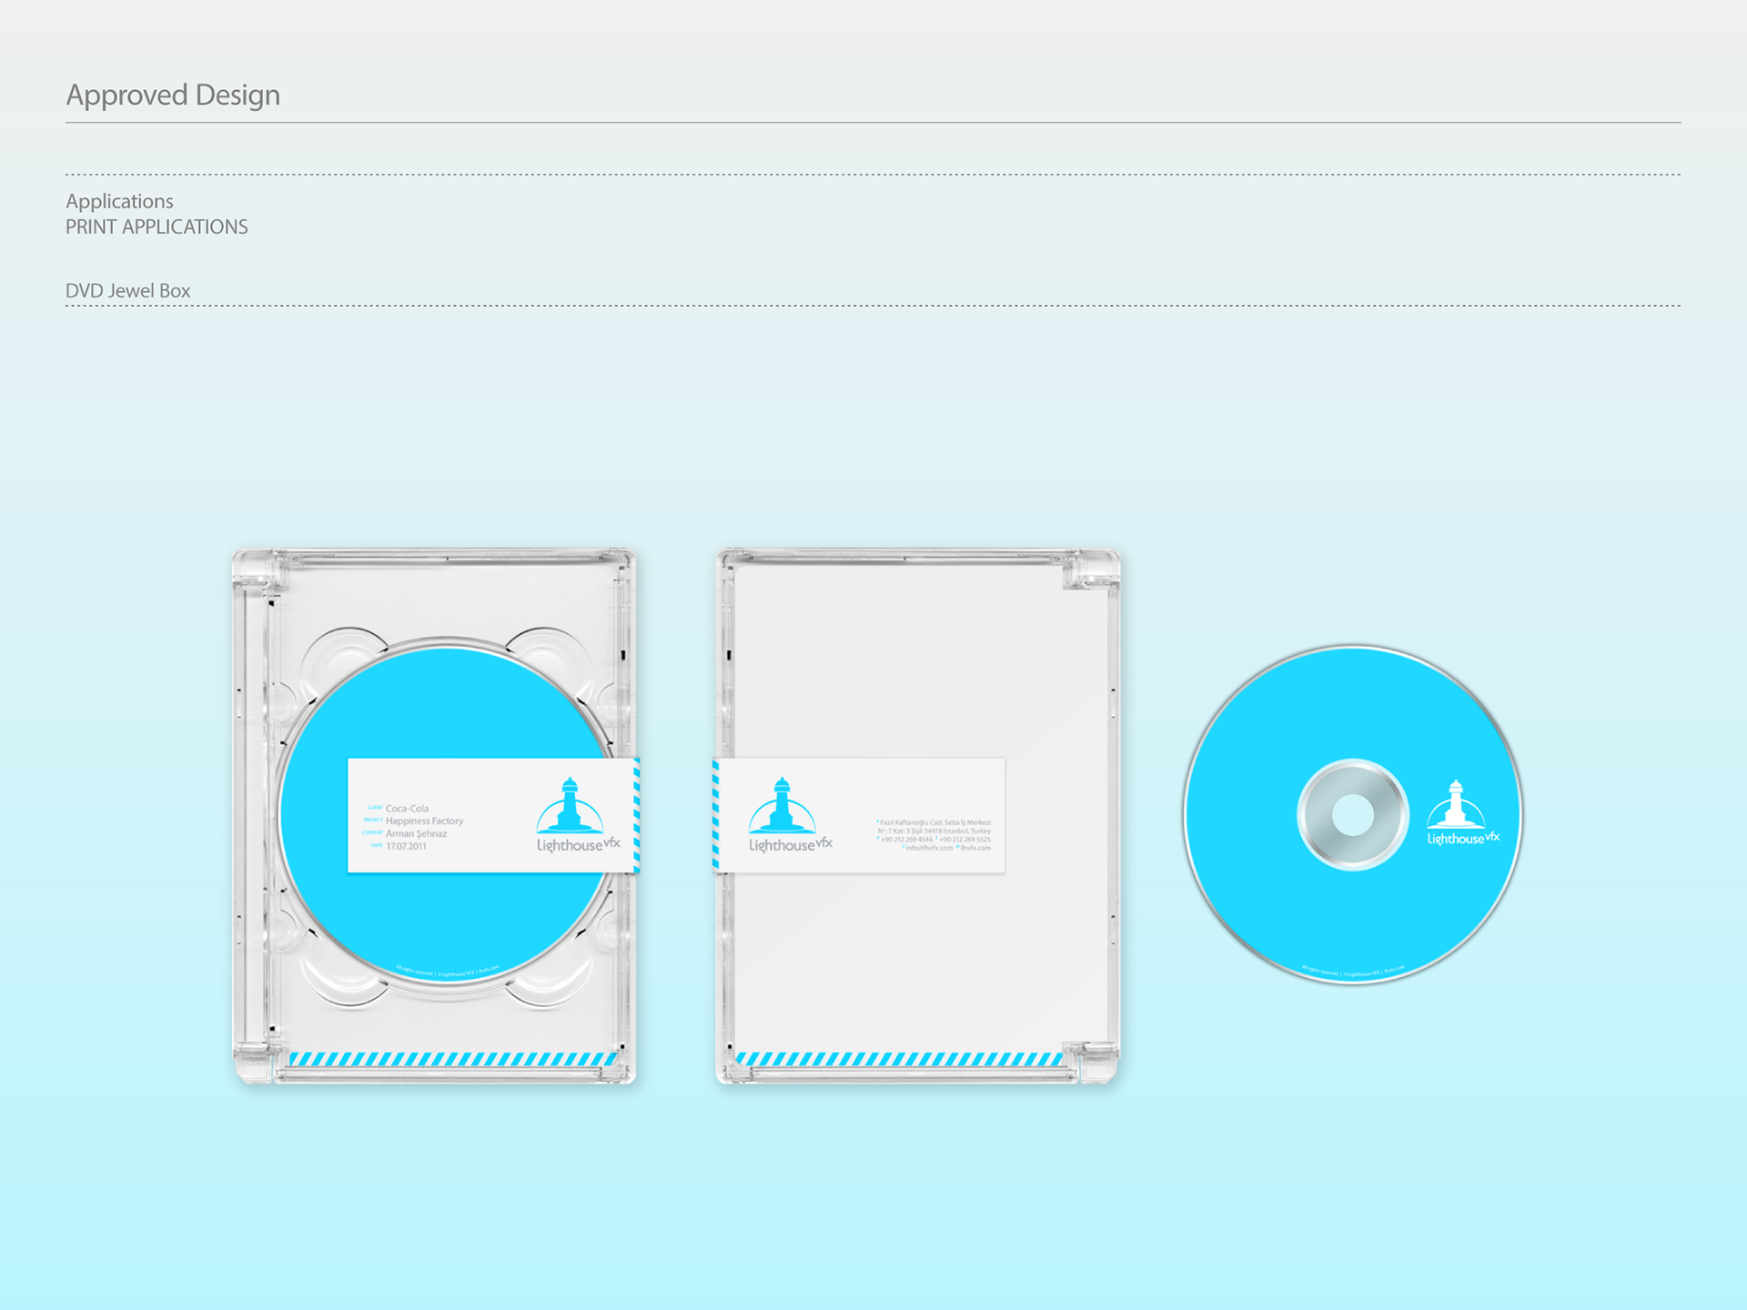Click the 'lighthouse vfx' wordmark on closed case label
The width and height of the screenshot is (1747, 1310).
(x=791, y=844)
